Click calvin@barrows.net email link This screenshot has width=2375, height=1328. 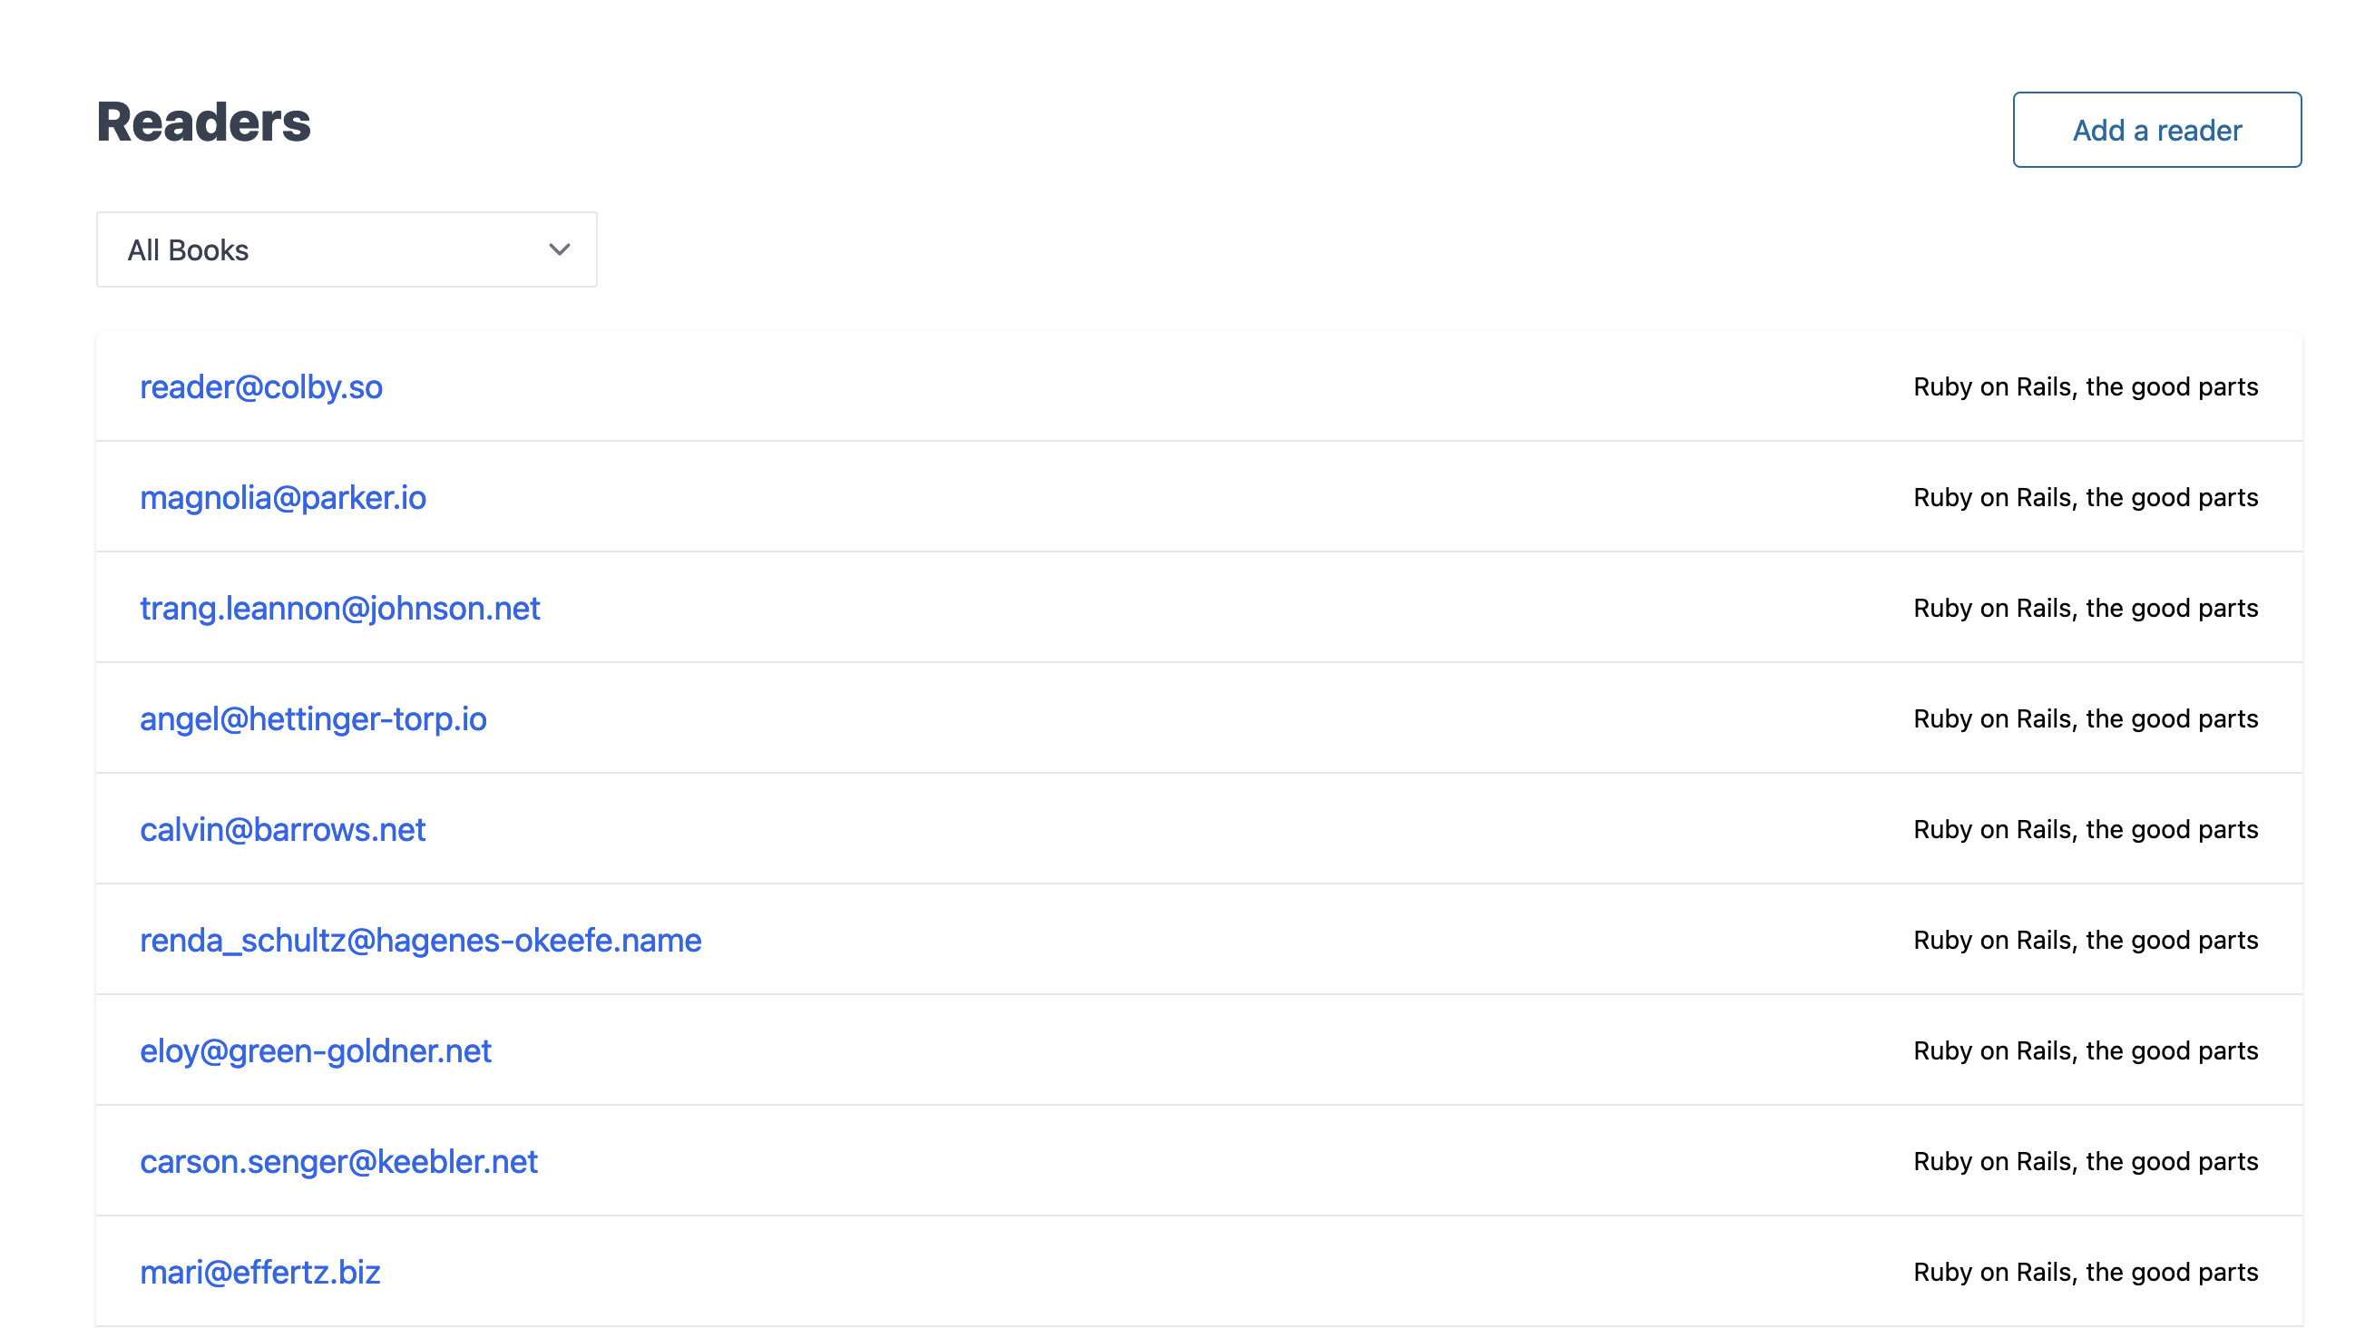pos(282,829)
